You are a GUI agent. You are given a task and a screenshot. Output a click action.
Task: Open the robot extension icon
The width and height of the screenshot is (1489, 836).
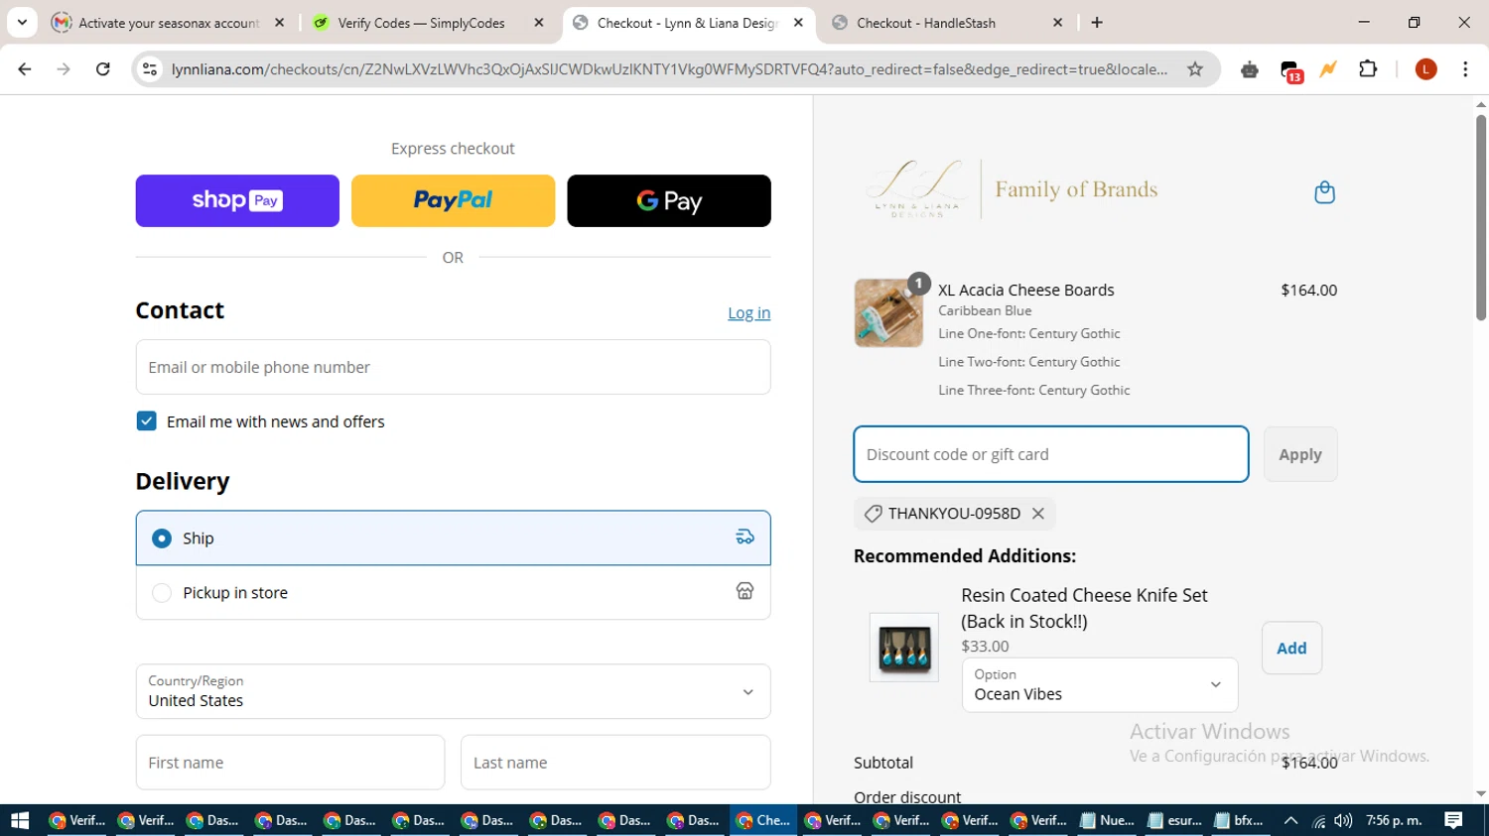(x=1250, y=69)
